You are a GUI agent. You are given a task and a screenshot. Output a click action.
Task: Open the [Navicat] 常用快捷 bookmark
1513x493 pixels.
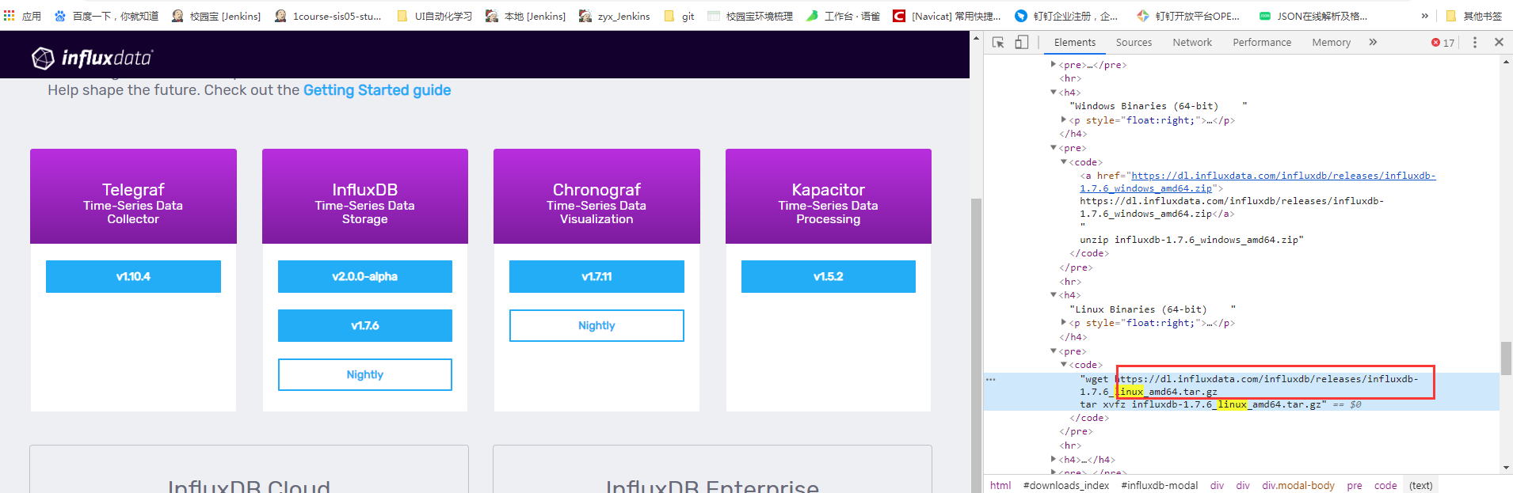click(947, 16)
